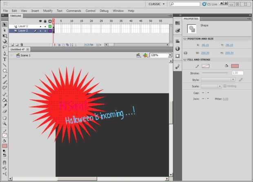
Task: Toggle the Hinting checkbox
Action: [x=225, y=86]
